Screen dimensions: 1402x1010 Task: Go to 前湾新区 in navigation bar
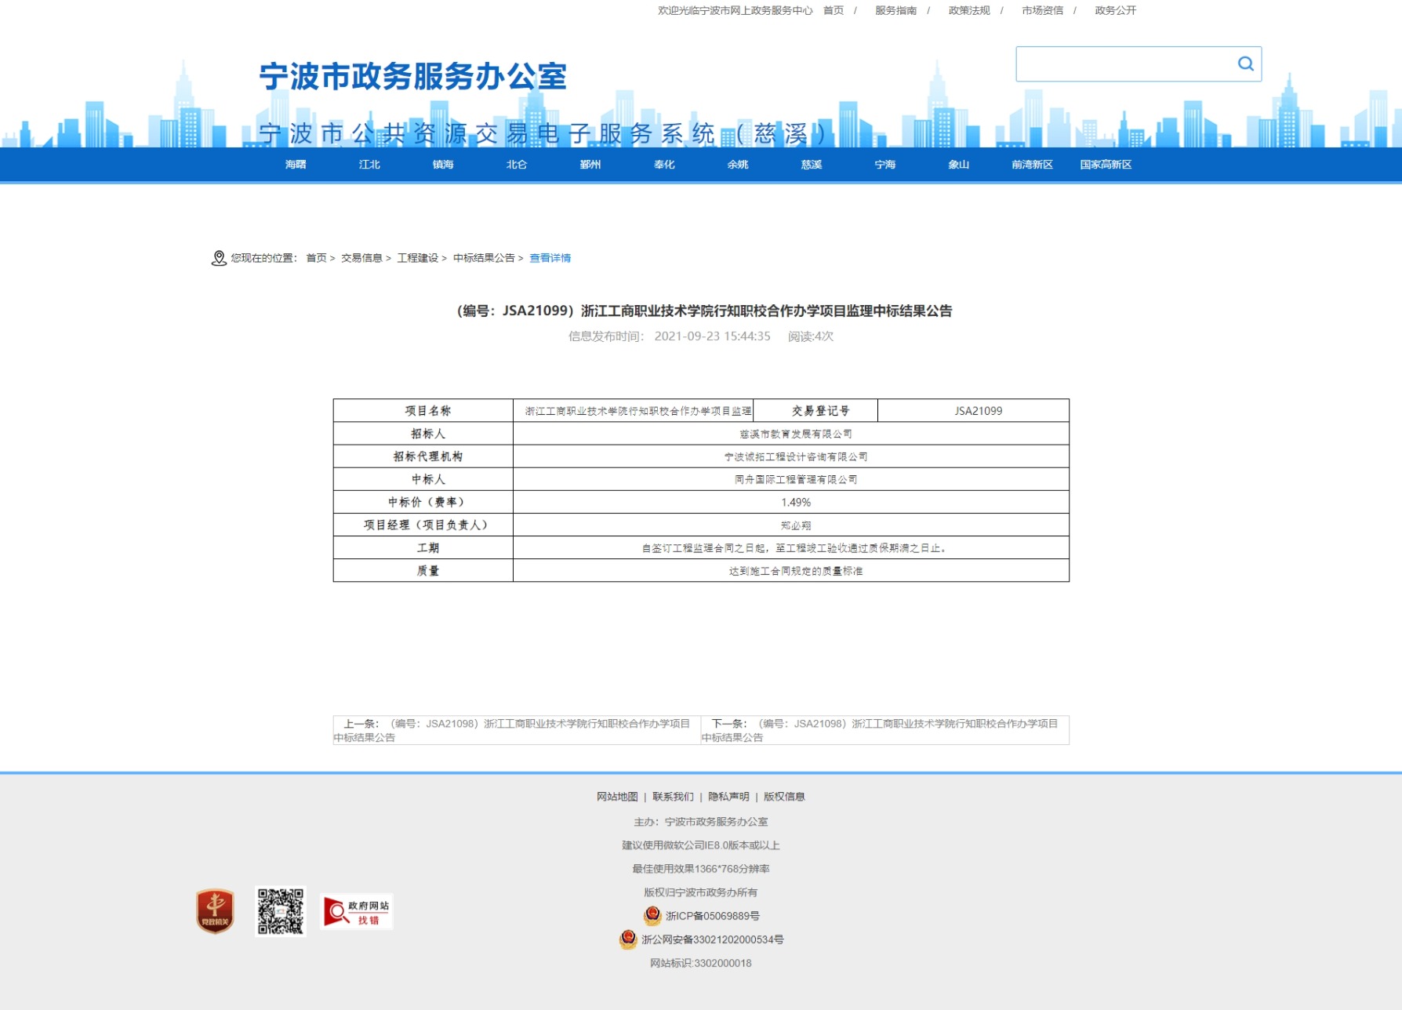pos(1032,165)
